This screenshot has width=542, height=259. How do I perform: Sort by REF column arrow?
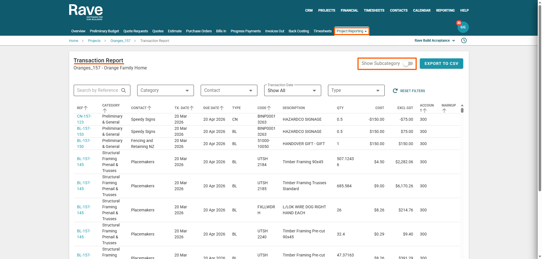pos(86,108)
